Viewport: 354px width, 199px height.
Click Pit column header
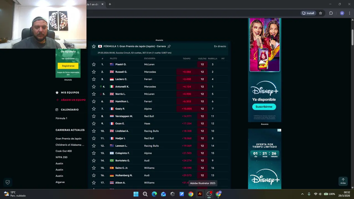point(223,59)
